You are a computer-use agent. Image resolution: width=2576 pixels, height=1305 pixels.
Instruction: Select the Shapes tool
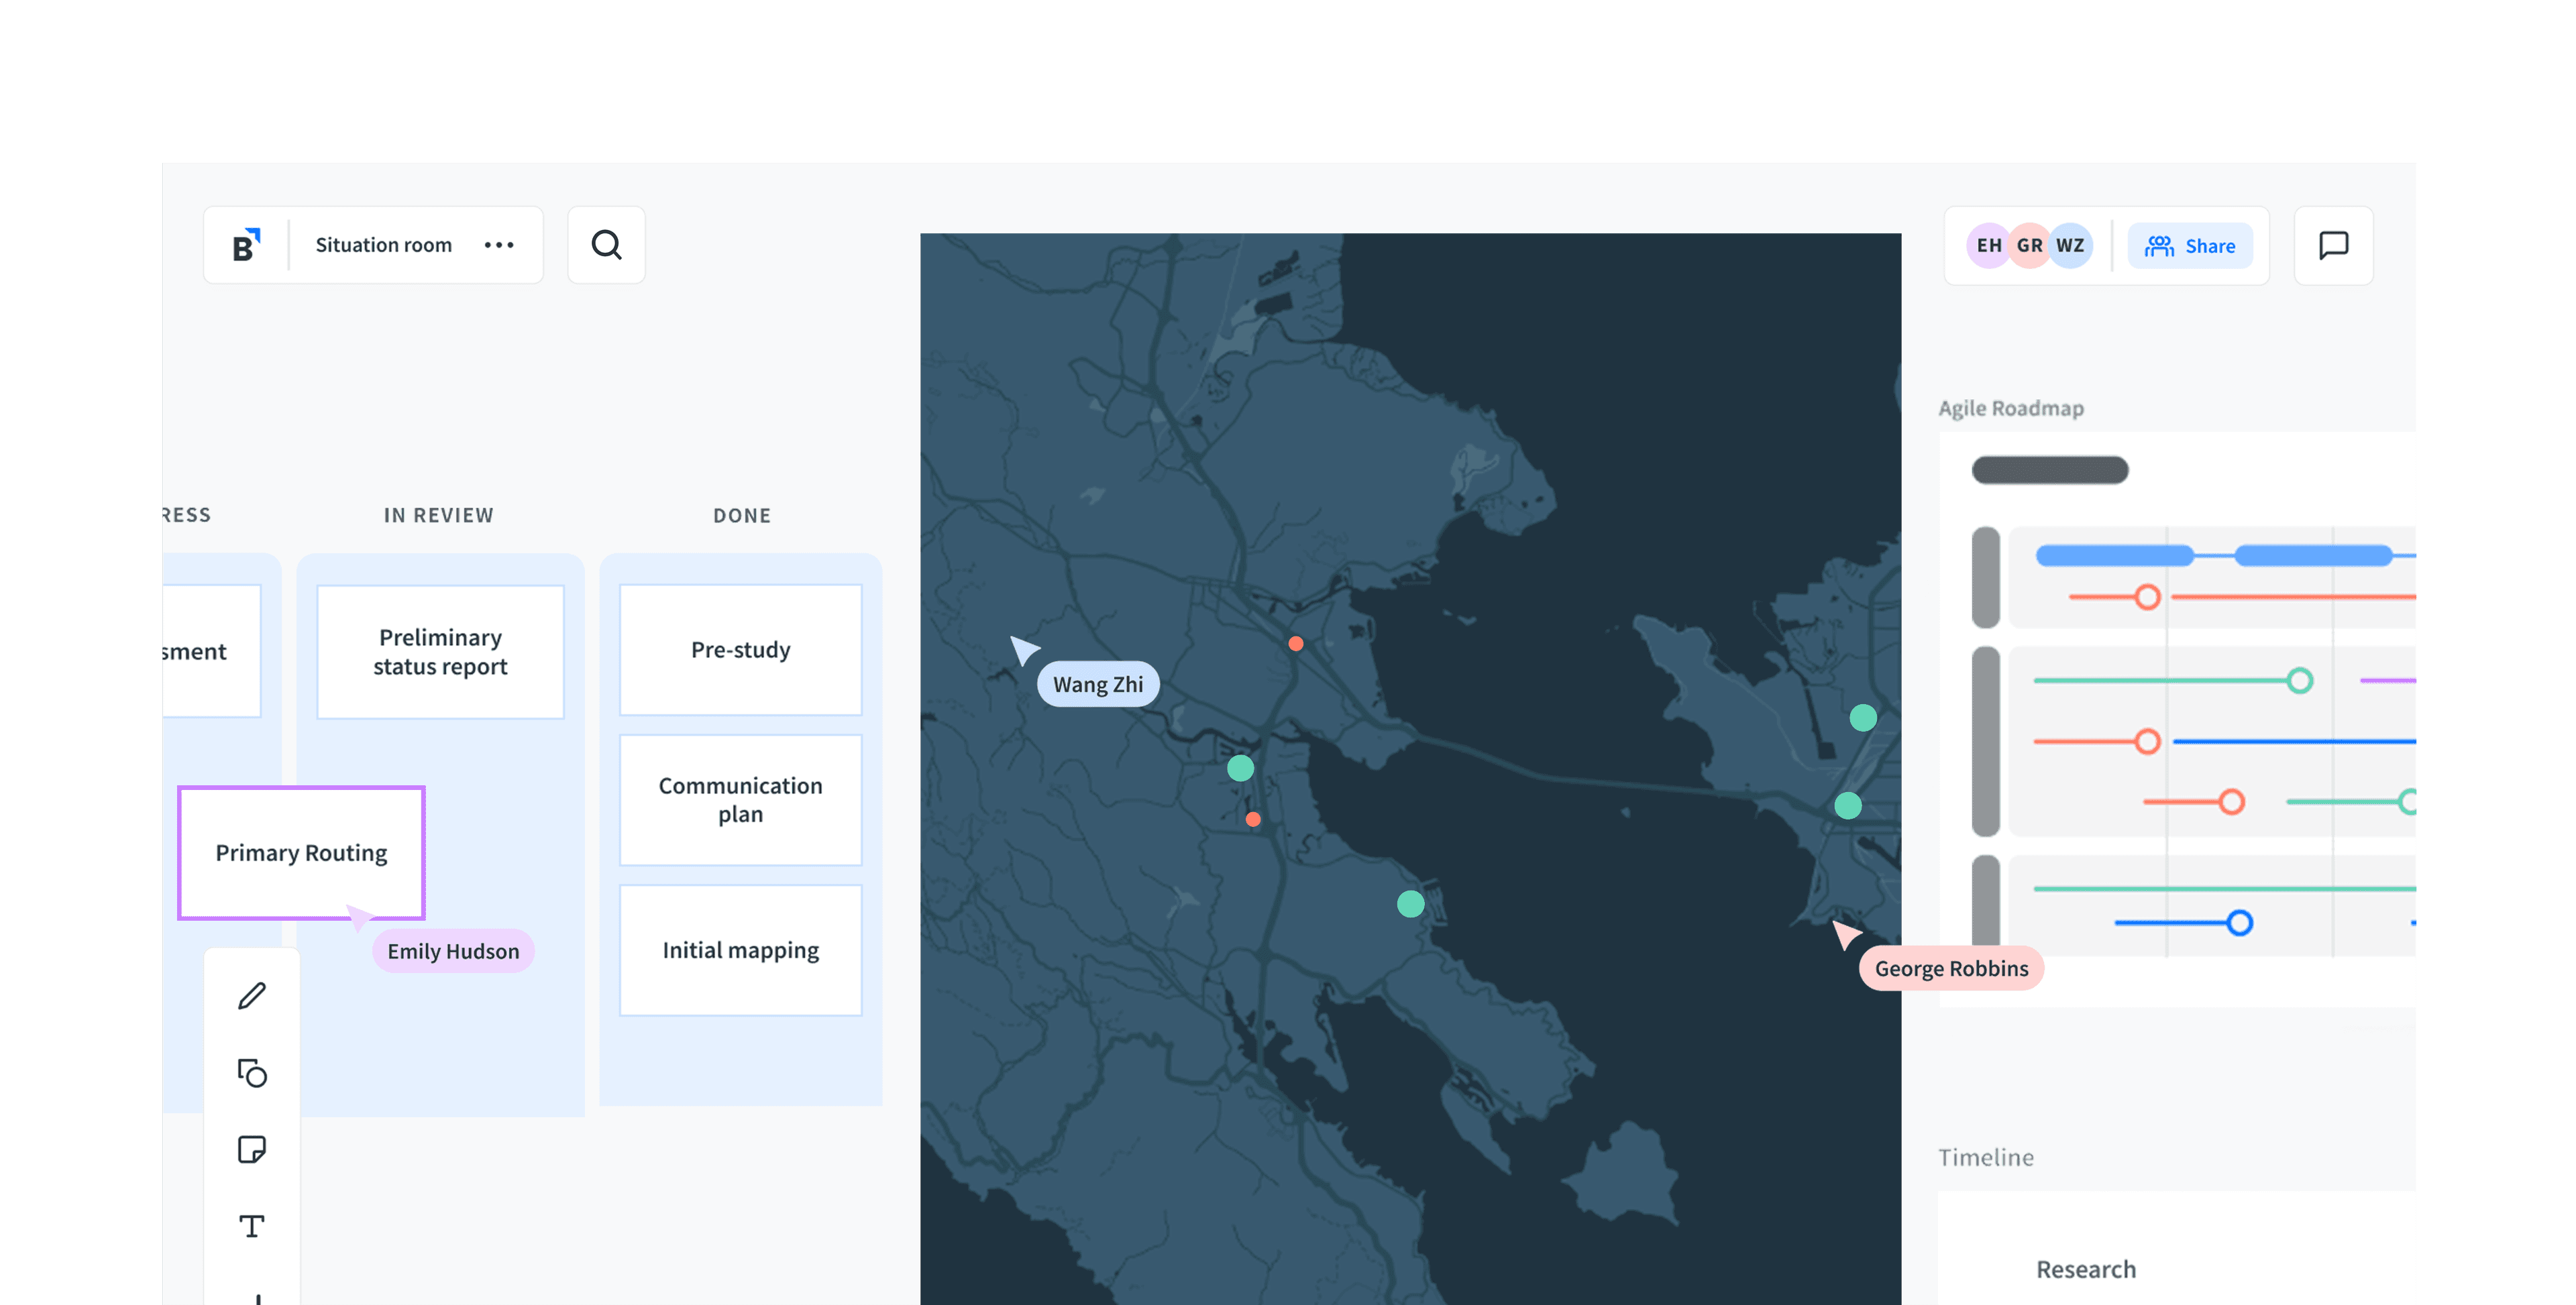coord(252,1073)
